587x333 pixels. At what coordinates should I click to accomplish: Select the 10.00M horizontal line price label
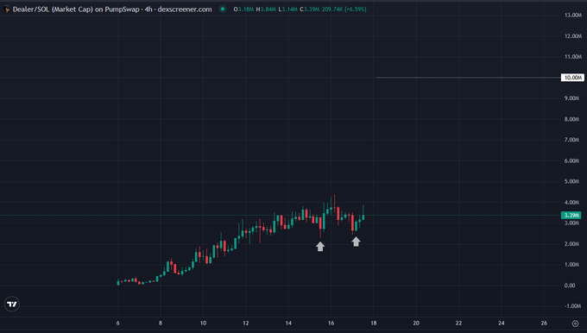coord(572,78)
